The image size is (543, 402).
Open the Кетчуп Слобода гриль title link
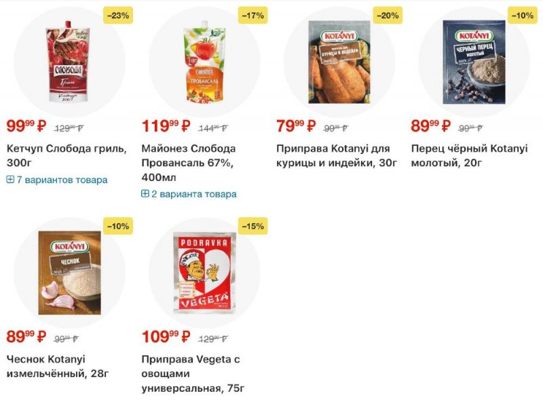pos(66,155)
